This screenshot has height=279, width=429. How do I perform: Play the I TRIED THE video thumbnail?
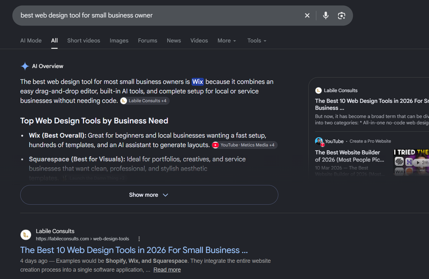point(411,162)
